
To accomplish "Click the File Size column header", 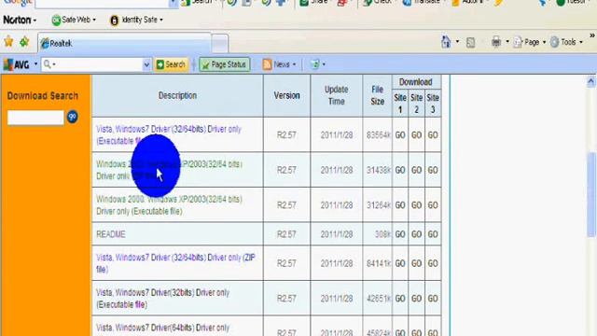I will [377, 95].
